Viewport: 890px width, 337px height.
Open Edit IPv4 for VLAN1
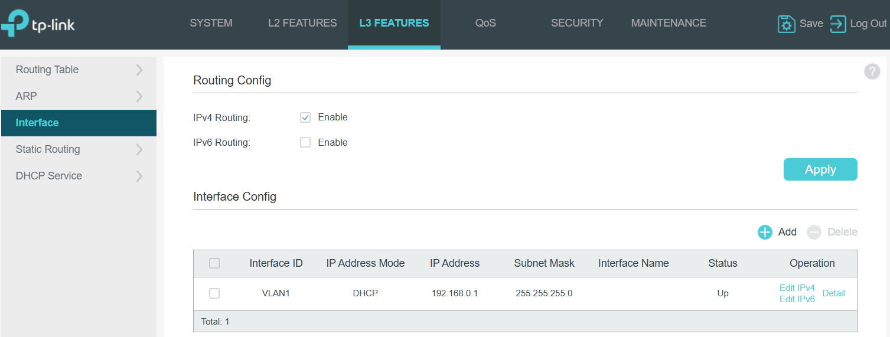click(x=797, y=288)
